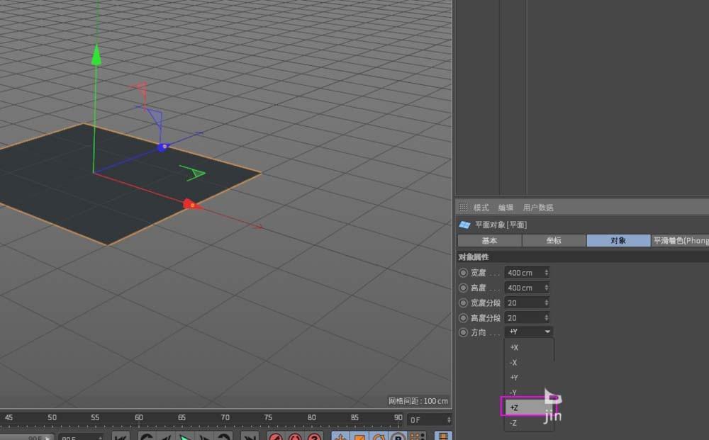Switch to the 坐标 tab
Image resolution: width=709 pixels, height=440 pixels.
(554, 241)
